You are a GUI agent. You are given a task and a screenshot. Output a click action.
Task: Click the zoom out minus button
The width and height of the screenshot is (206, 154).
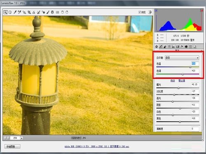coord(5,138)
